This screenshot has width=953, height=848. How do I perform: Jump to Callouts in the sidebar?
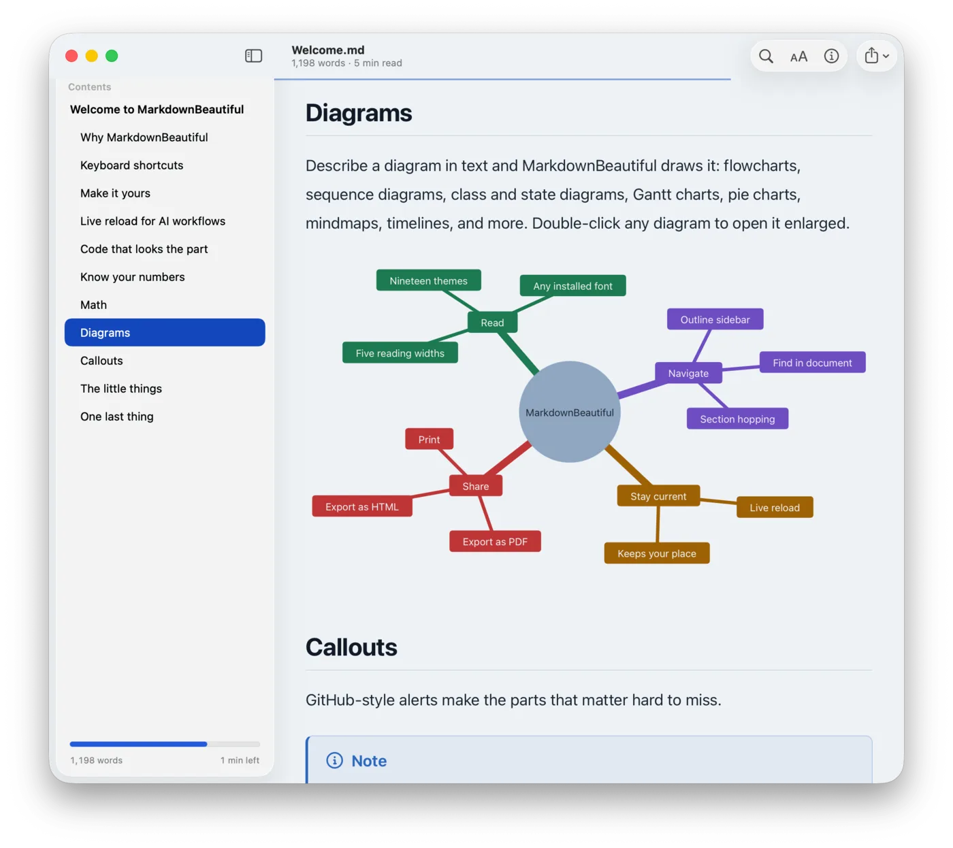(x=101, y=361)
